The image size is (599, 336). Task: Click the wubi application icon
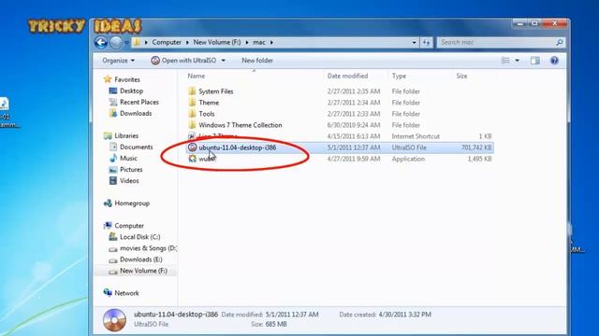click(x=192, y=159)
